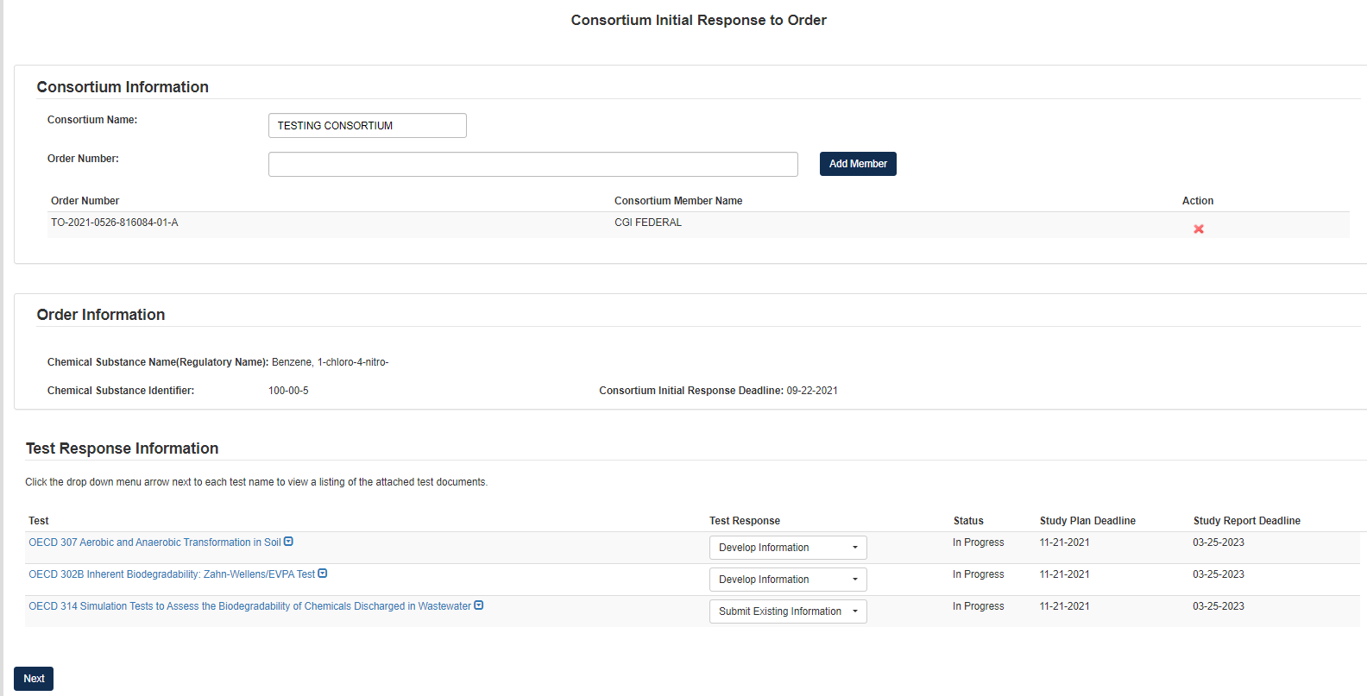Select order number TO-2021-0526-816084-01-A row cell
The image size is (1367, 696).
115,223
